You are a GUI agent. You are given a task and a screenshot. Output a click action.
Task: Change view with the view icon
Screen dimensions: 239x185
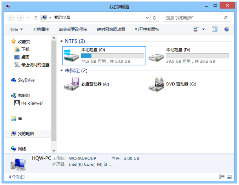pos(196,29)
